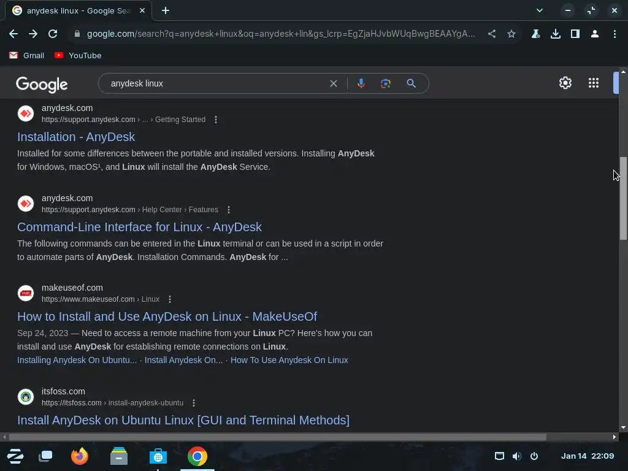The image size is (628, 471).
Task: Open the Files manager in taskbar
Action: pos(119,456)
